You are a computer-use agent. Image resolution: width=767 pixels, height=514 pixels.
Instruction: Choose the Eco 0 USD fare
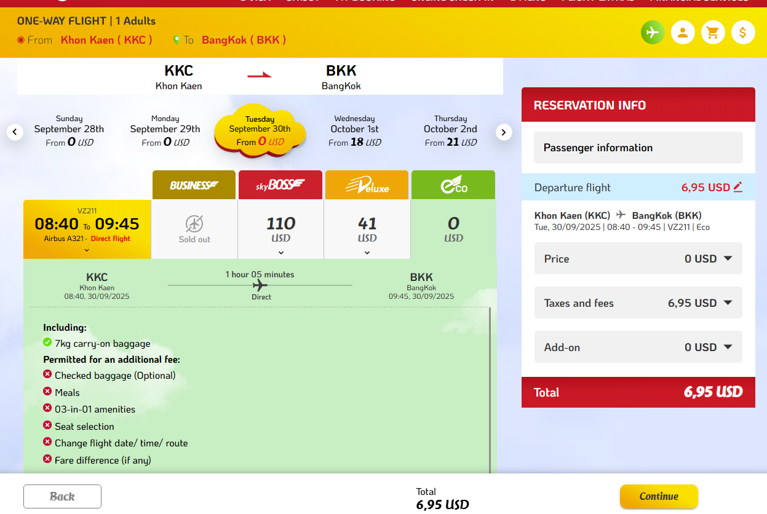[453, 229]
